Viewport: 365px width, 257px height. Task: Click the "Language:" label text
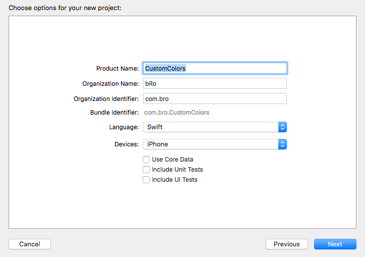(x=124, y=127)
